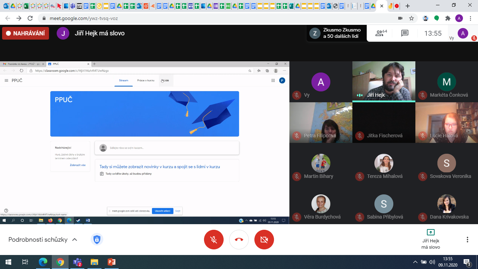This screenshot has width=478, height=269.
Task: Select Jiří Hejk's video tile
Action: [384, 81]
